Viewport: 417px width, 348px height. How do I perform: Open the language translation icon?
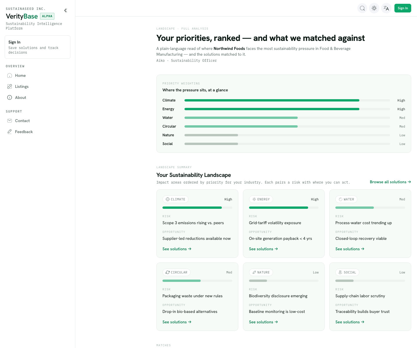pyautogui.click(x=386, y=8)
